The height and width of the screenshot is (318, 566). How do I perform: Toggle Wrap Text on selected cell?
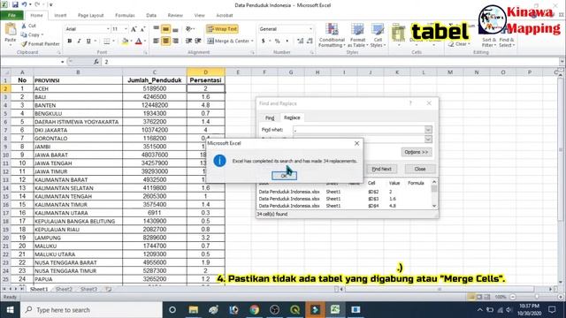[x=222, y=29]
